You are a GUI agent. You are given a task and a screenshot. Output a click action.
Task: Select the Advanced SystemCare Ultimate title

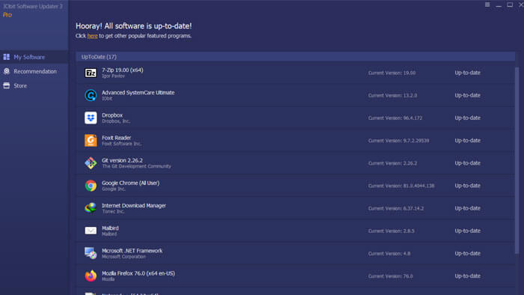[138, 93]
